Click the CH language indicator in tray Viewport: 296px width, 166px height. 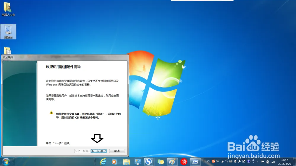(208, 162)
